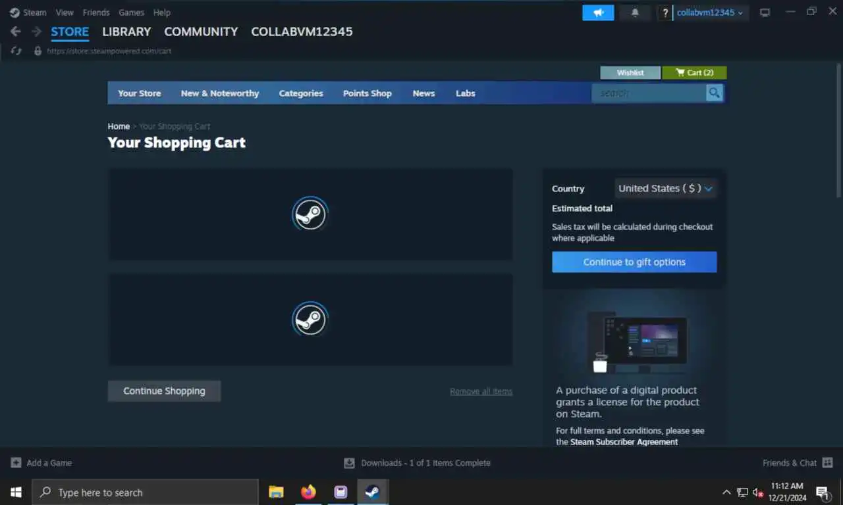The height and width of the screenshot is (505, 843).
Task: Click the Steam logo icon in menu bar
Action: point(14,12)
